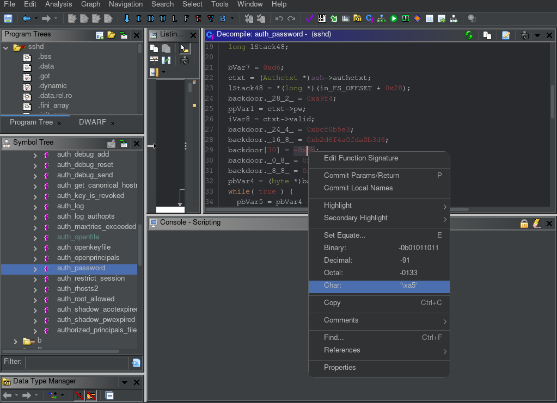
Task: Open the Script Manager green play icon
Action: tap(394, 18)
